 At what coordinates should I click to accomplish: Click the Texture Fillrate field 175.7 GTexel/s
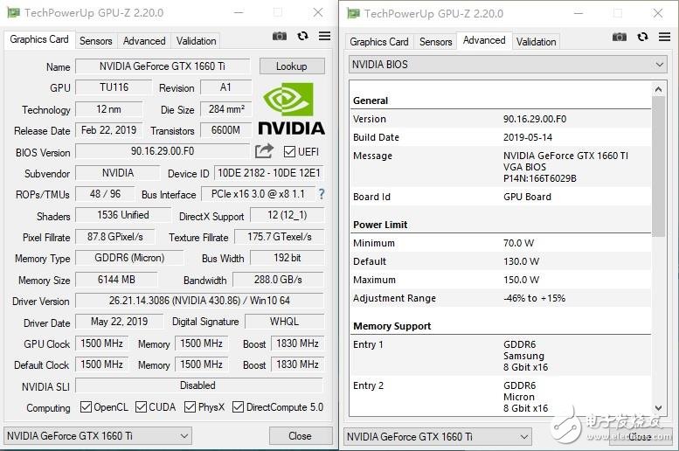[280, 237]
